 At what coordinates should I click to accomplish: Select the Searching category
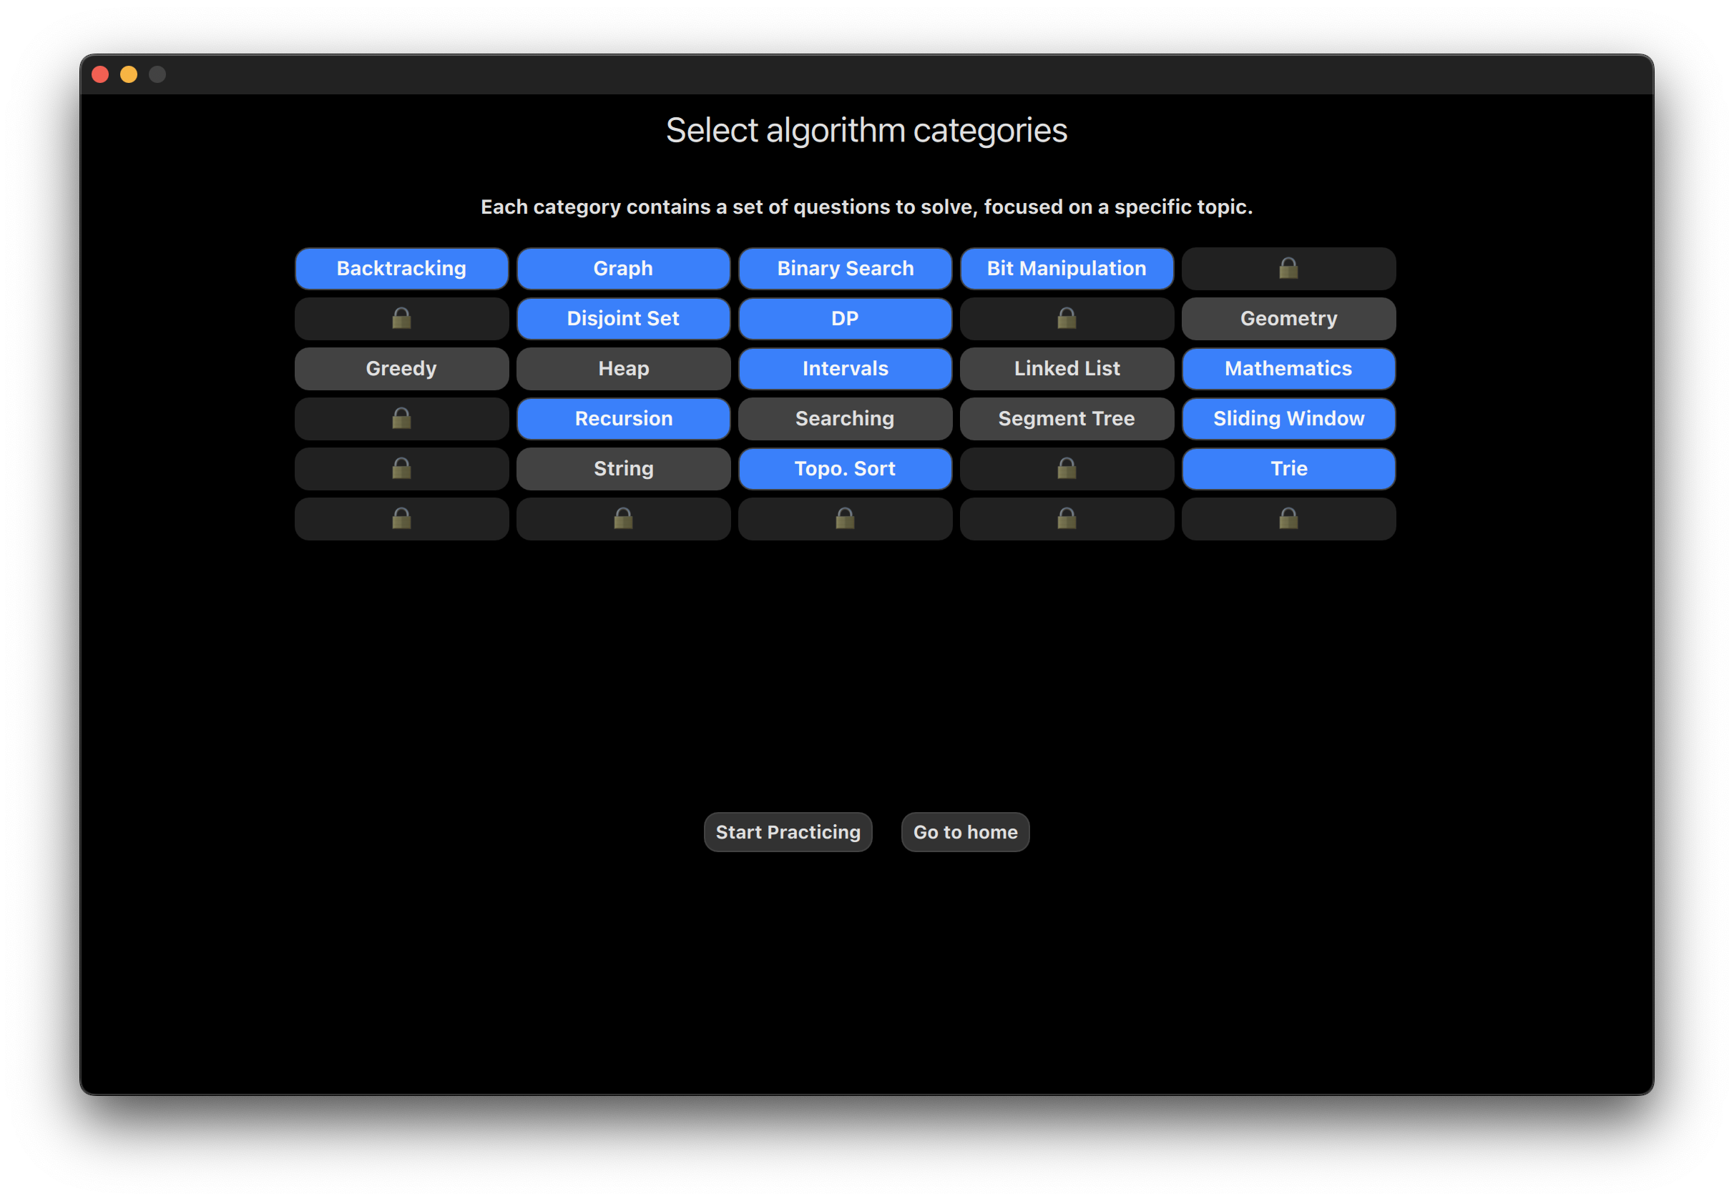click(845, 418)
